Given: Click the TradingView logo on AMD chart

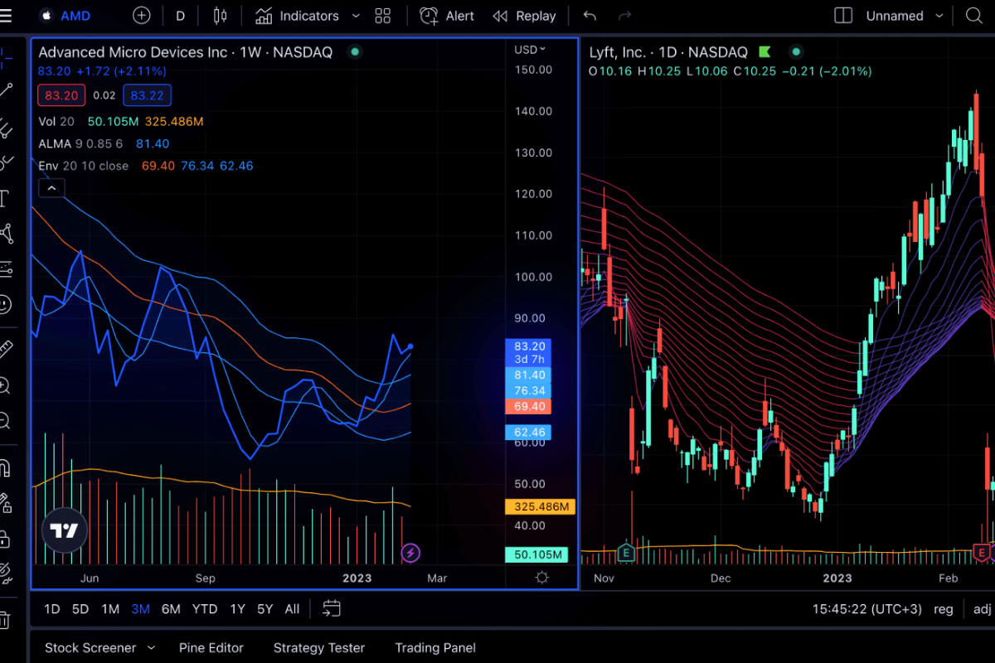Looking at the screenshot, I should [x=64, y=531].
